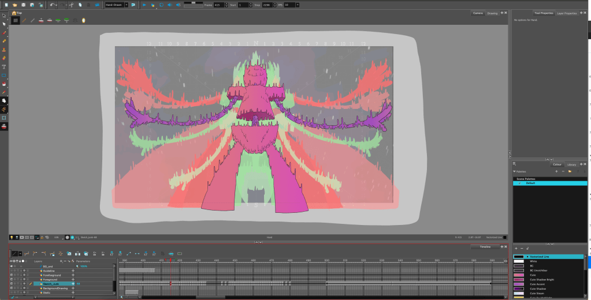Click the Undo arrow icon
Image resolution: width=591 pixels, height=300 pixels.
tap(51, 5)
